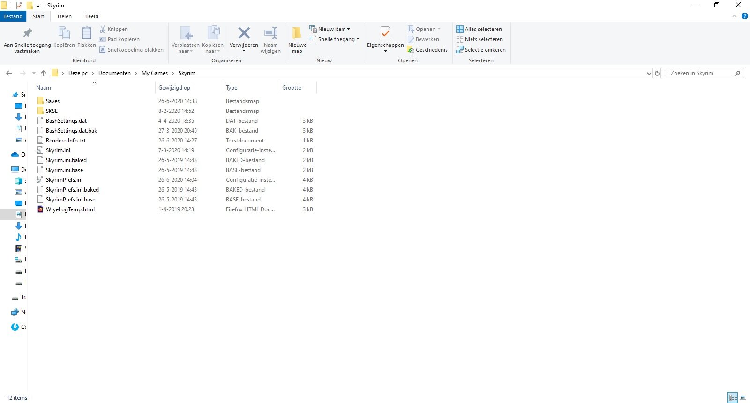Select SkyrimPrefs.ini.baked file

[x=72, y=190]
